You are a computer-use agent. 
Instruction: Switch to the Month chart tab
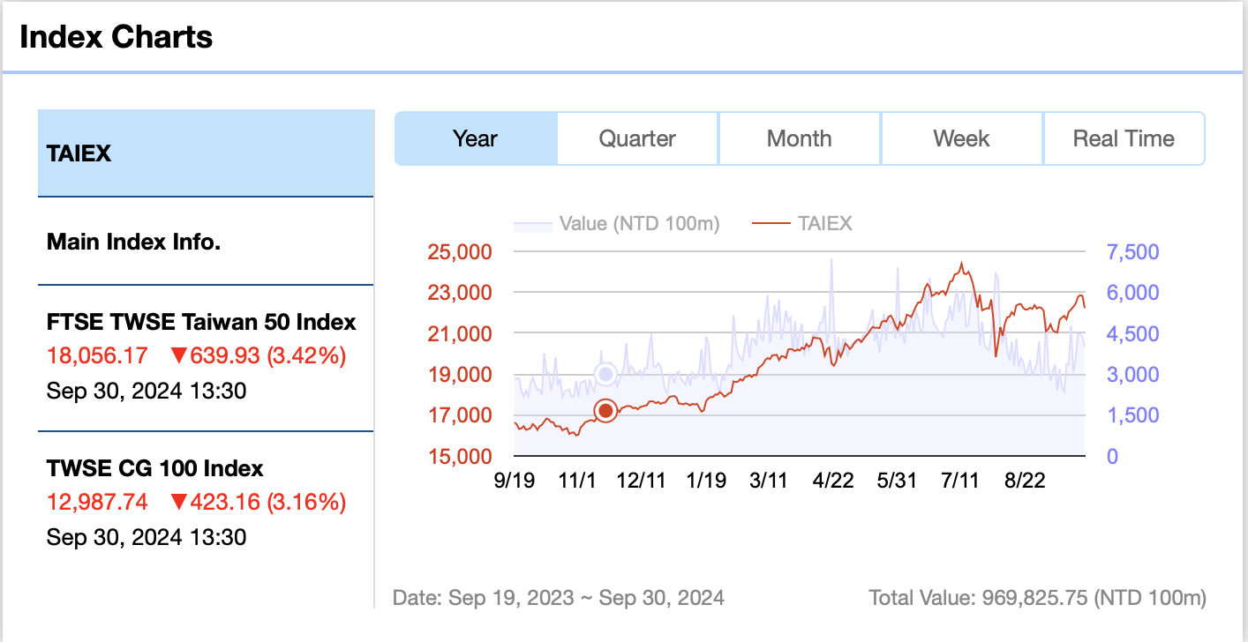click(x=799, y=138)
